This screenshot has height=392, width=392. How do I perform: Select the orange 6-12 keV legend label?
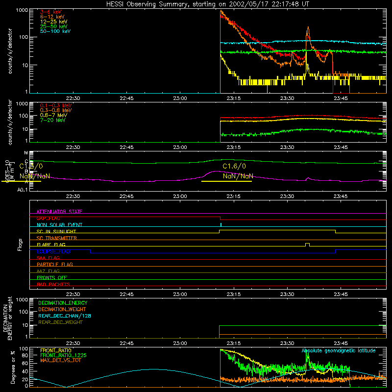tap(52, 17)
